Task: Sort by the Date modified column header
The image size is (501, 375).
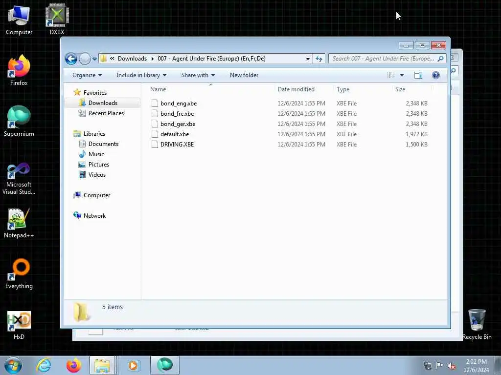Action: click(296, 89)
